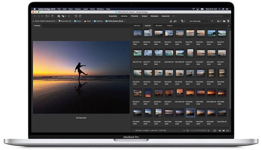The height and width of the screenshot is (150, 262).
Task: Click the plus larger thumbnail button
Action: 208,131
